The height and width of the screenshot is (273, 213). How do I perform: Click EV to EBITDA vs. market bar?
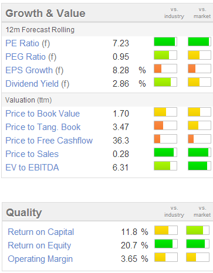[x=200, y=166]
